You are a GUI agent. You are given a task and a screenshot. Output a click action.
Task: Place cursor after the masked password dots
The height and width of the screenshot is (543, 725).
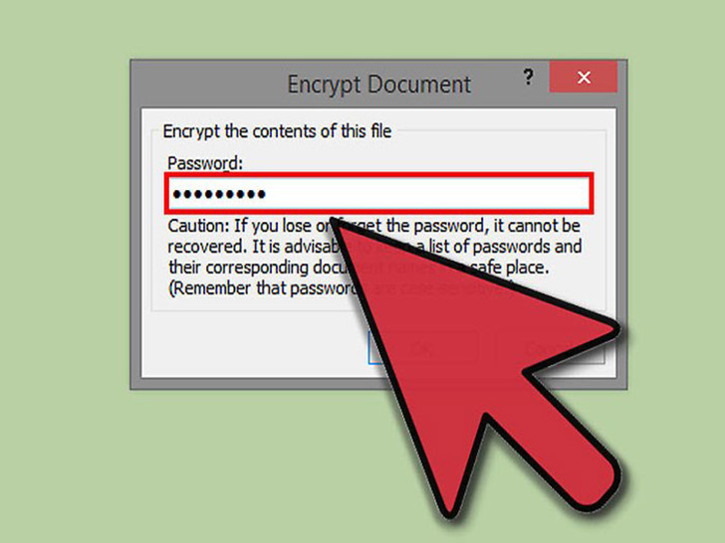tap(270, 194)
